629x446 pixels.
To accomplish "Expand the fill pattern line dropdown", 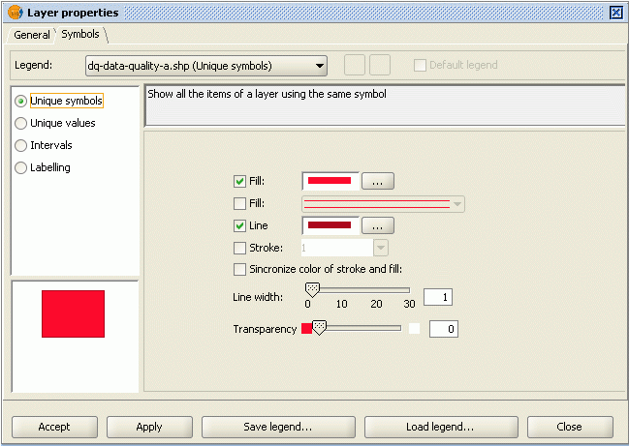I will [x=383, y=204].
